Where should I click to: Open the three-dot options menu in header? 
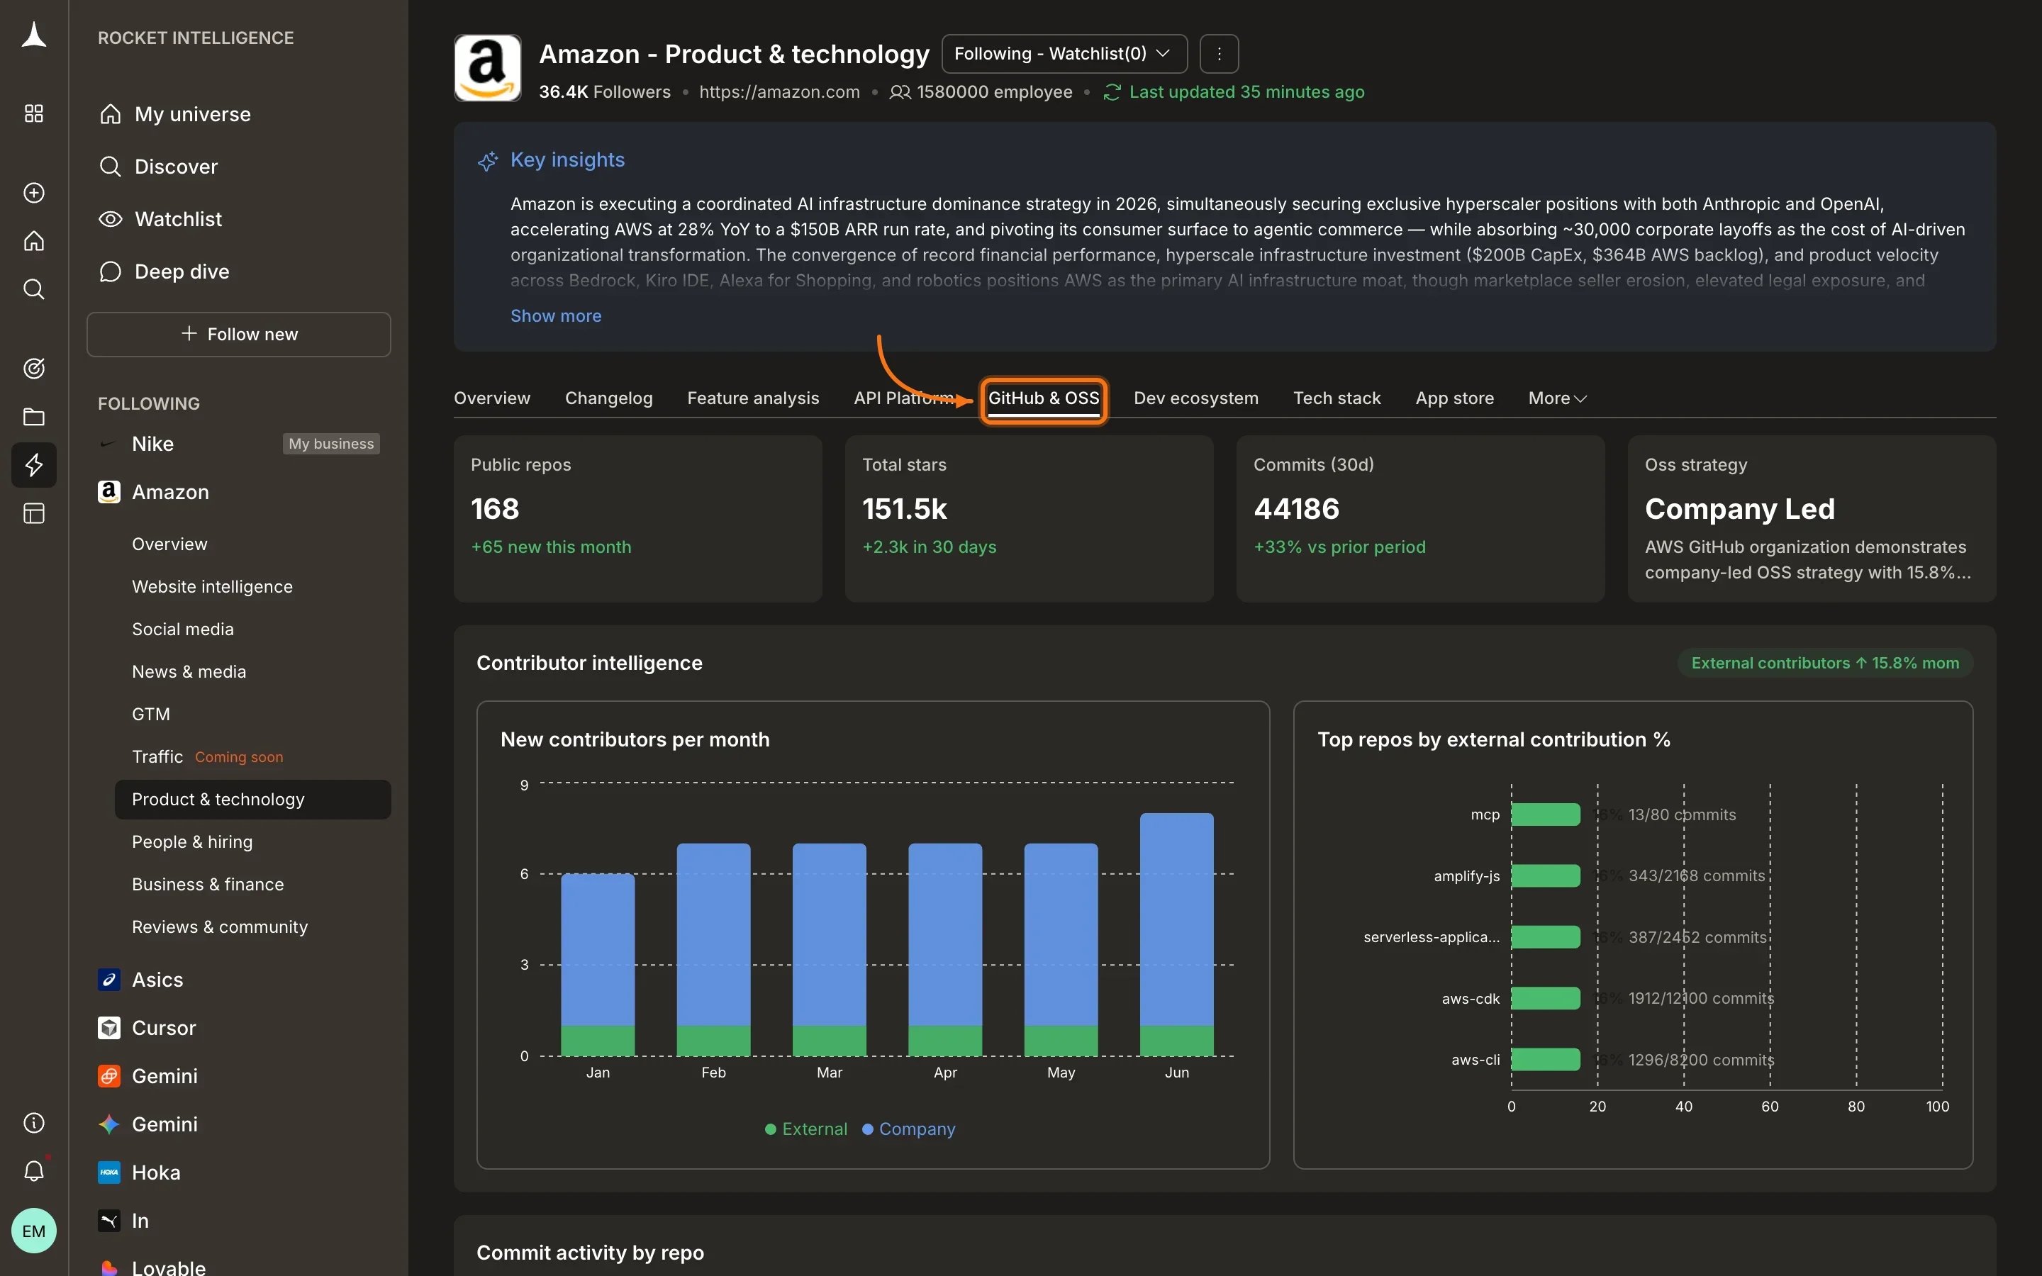click(x=1220, y=54)
